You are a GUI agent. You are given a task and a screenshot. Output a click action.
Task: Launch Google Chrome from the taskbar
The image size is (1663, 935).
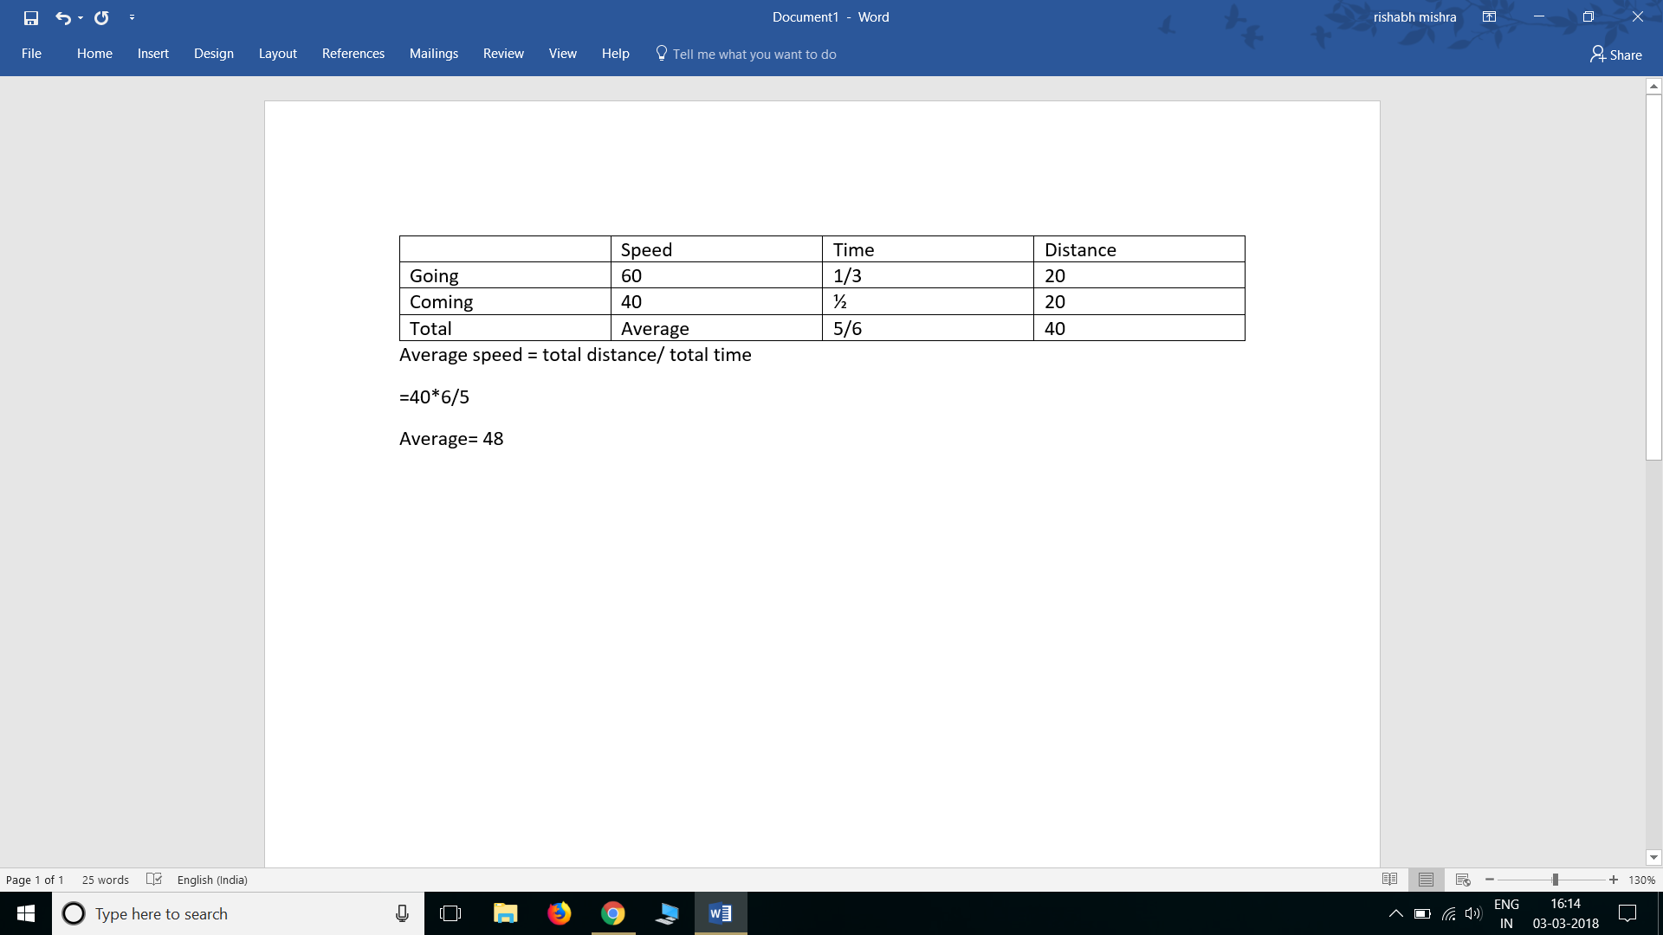[613, 913]
